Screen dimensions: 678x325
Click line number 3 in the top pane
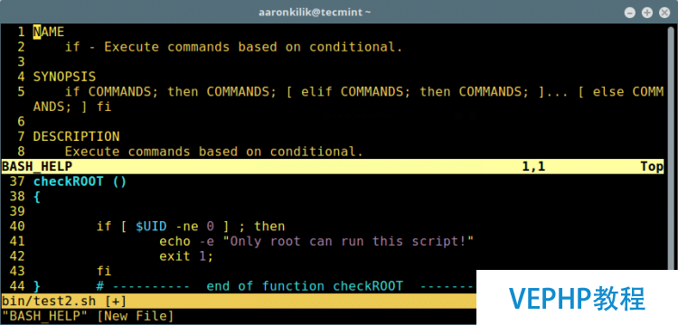click(21, 61)
